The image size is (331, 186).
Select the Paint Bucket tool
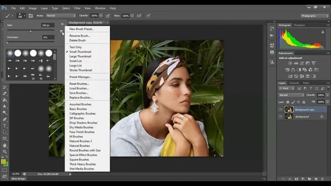coord(5,100)
